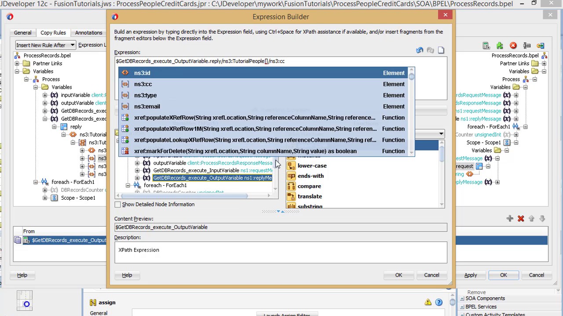Open the functions category dropdown arrow
The image size is (563, 316).
coord(441,134)
